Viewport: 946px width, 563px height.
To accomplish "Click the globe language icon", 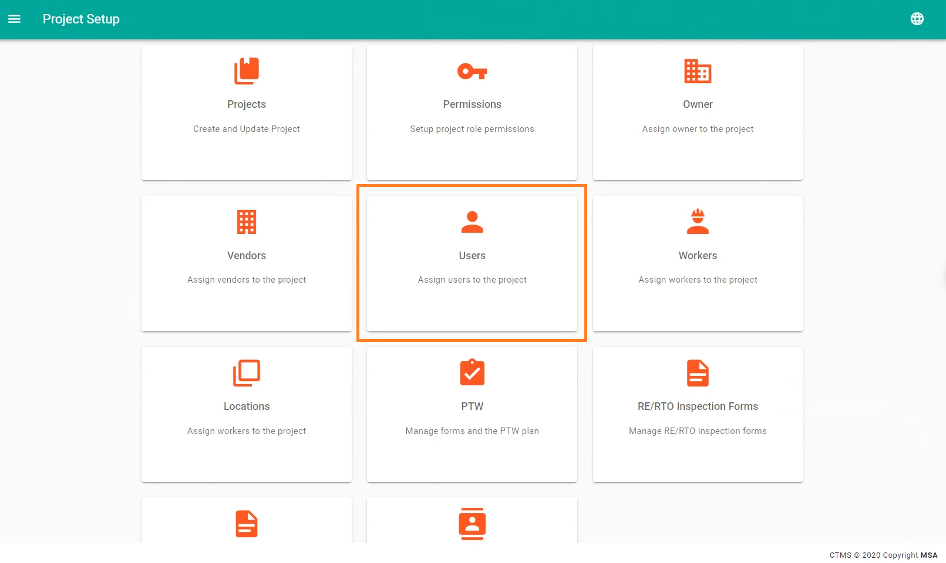I will (917, 19).
